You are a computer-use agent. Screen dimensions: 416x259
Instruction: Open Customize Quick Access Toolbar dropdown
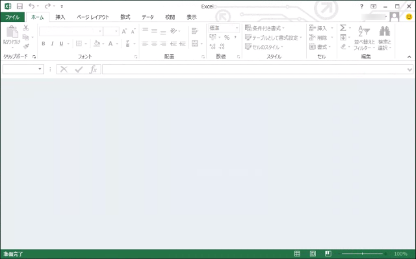(62, 7)
